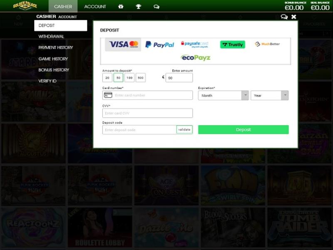Open Withdrawal in cashier menu

(x=51, y=37)
